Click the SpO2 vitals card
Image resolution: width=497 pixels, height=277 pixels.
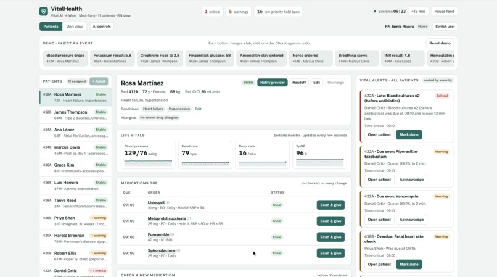pyautogui.click(x=320, y=154)
